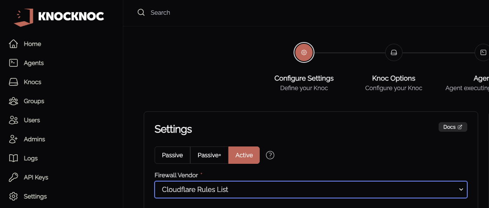Viewport: 489px width, 208px height.
Task: Click the Groups people icon
Action: coord(13,101)
